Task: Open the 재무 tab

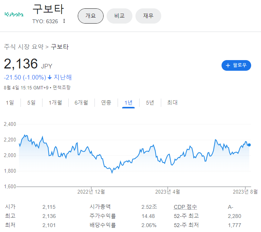Action: [x=148, y=16]
